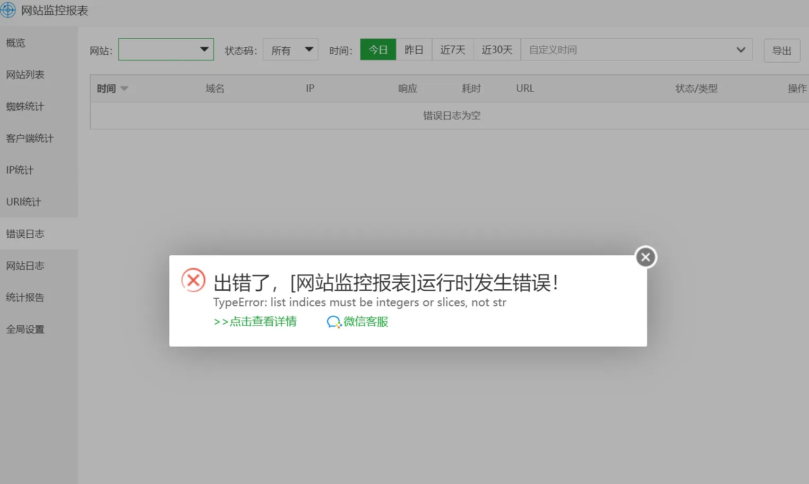809x484 pixels.
Task: Click the URL column header
Action: [x=526, y=89]
